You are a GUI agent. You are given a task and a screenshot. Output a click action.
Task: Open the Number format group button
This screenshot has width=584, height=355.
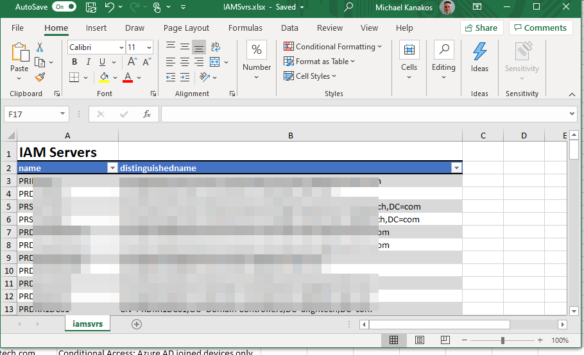pyautogui.click(x=257, y=60)
